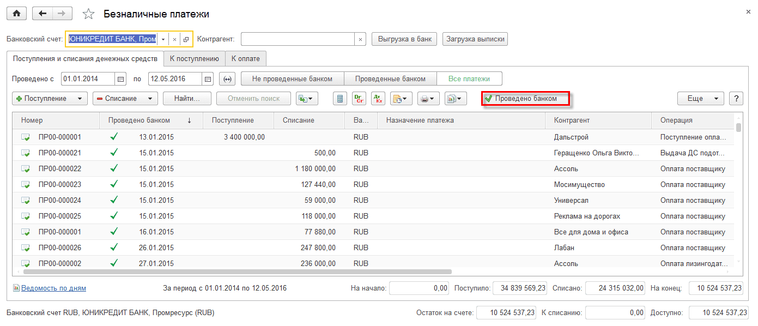Click the horizontal scrollbar of the table
The width and height of the screenshot is (758, 326).
(x=238, y=271)
